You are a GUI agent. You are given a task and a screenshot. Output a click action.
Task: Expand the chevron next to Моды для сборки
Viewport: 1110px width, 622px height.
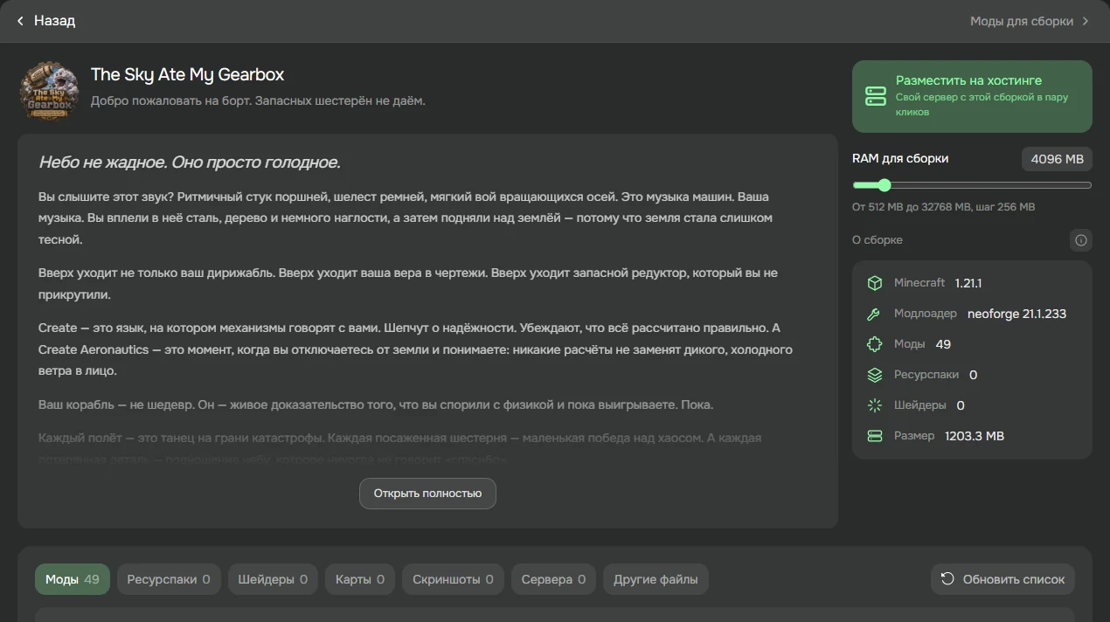(1086, 21)
